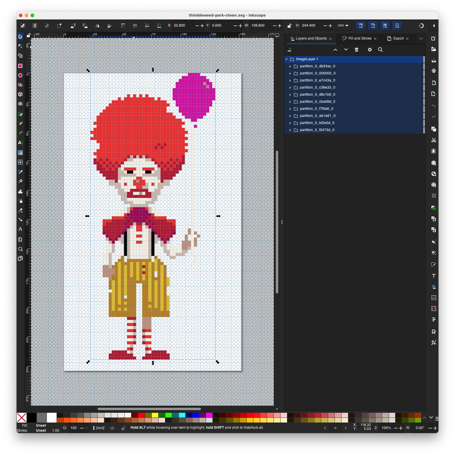Select the Paint Bucket tool
The image size is (455, 455).
[x=20, y=181]
